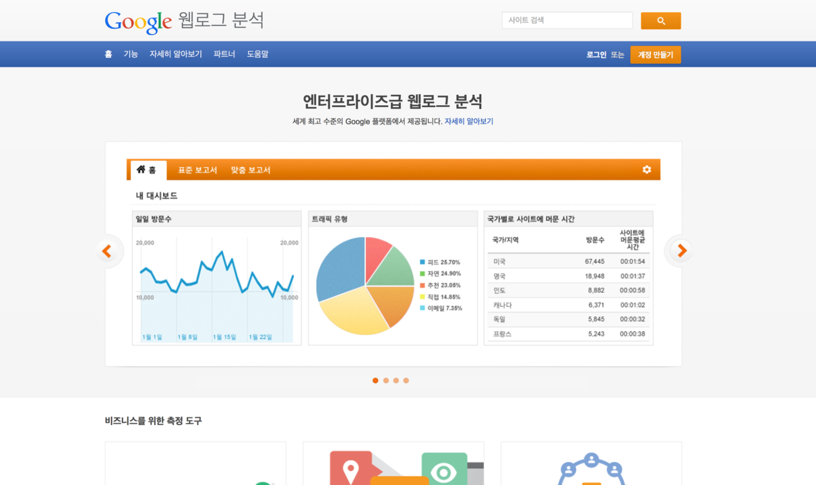The width and height of the screenshot is (816, 485).
Task: Open 자세히 알아보기 in navigation bar
Action: [x=176, y=54]
